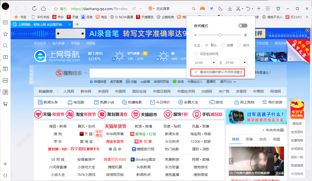
Task: Activate the screenshot scissors tool
Action: (x=238, y=8)
